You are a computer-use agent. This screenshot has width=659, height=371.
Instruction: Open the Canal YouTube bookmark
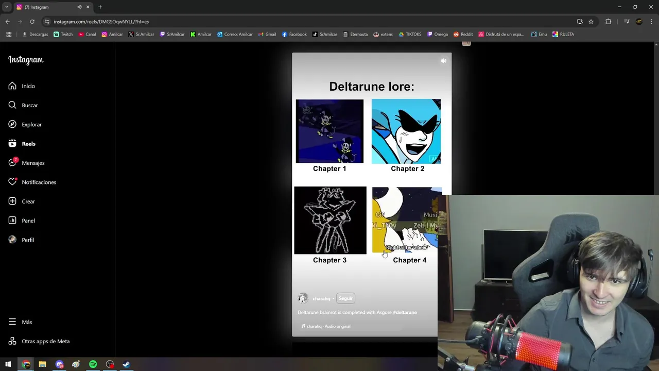tap(87, 35)
